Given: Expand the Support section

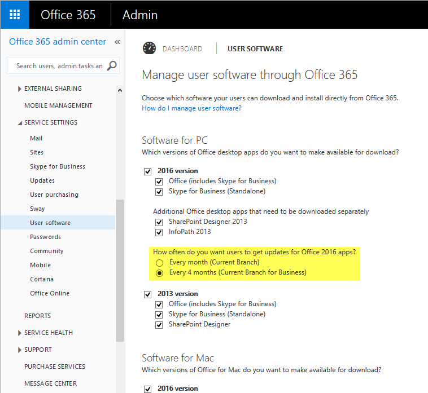Looking at the screenshot, I should pos(19,350).
